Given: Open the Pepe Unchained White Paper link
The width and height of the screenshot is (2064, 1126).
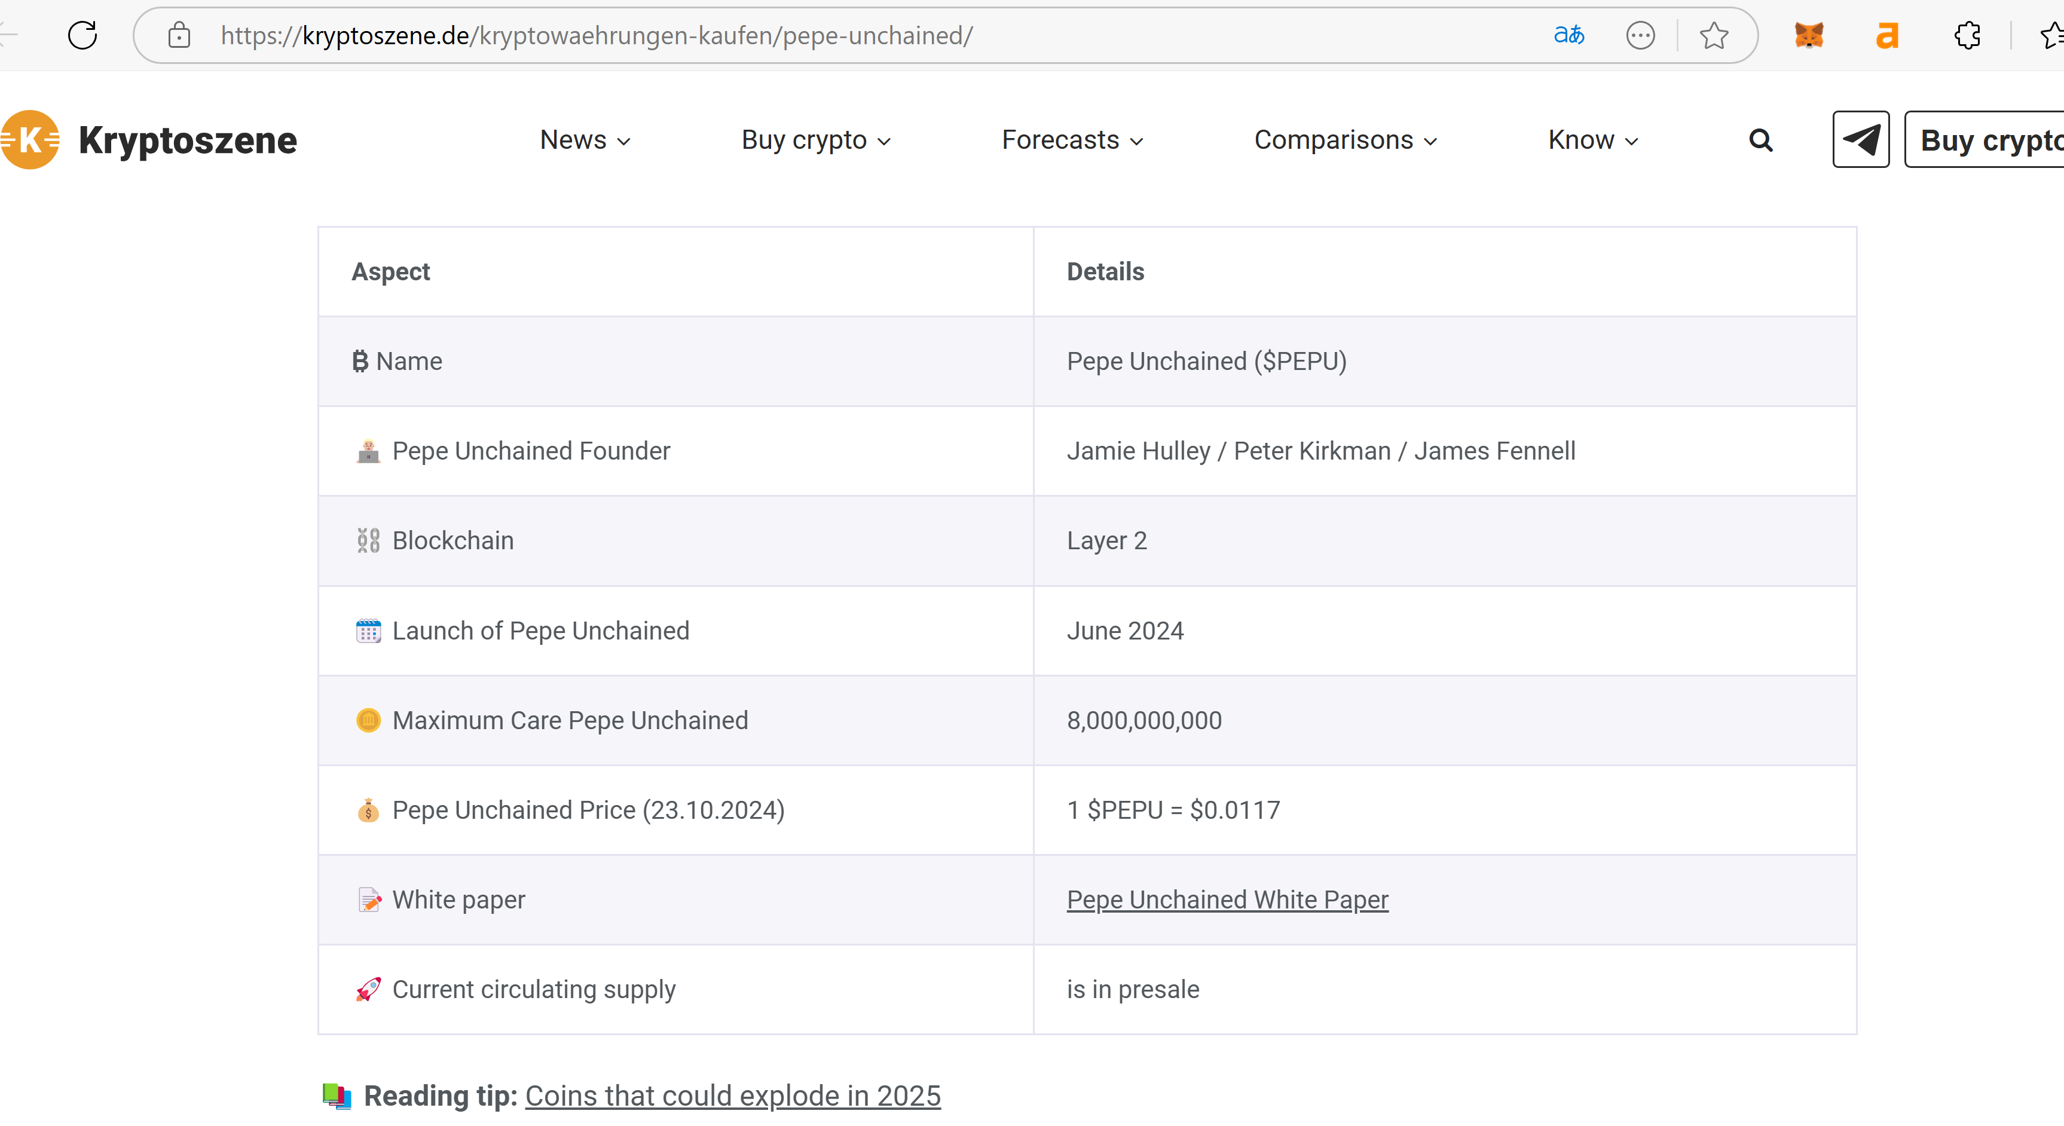Looking at the screenshot, I should click(1227, 900).
